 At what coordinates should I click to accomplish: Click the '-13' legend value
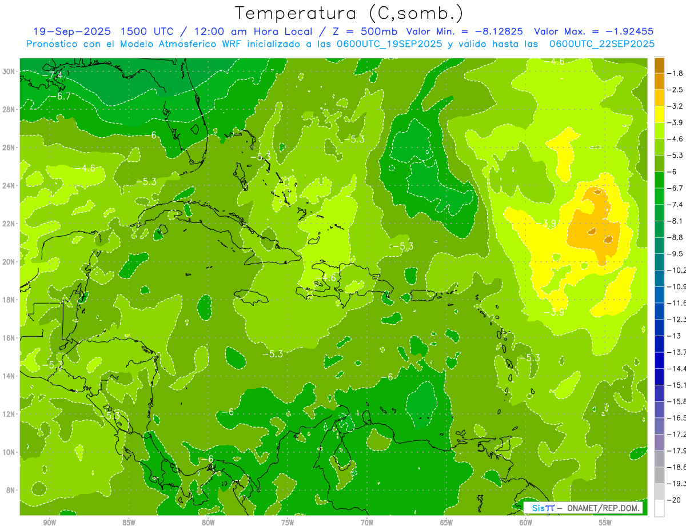tap(674, 336)
